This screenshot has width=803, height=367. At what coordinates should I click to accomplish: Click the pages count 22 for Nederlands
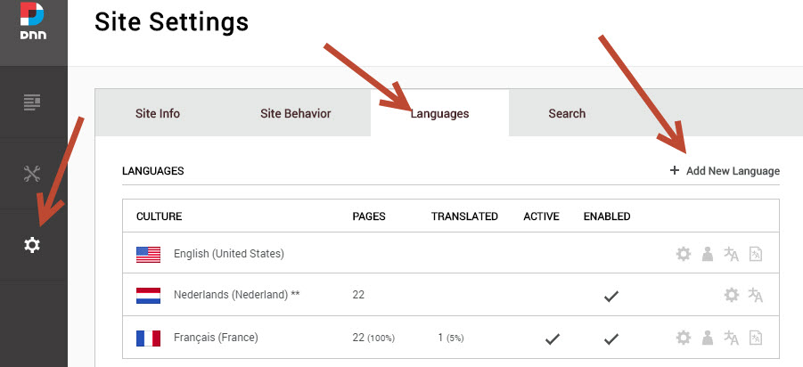pyautogui.click(x=358, y=295)
